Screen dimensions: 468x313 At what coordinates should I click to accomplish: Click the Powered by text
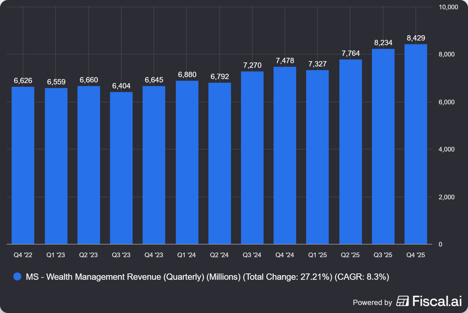coord(372,302)
